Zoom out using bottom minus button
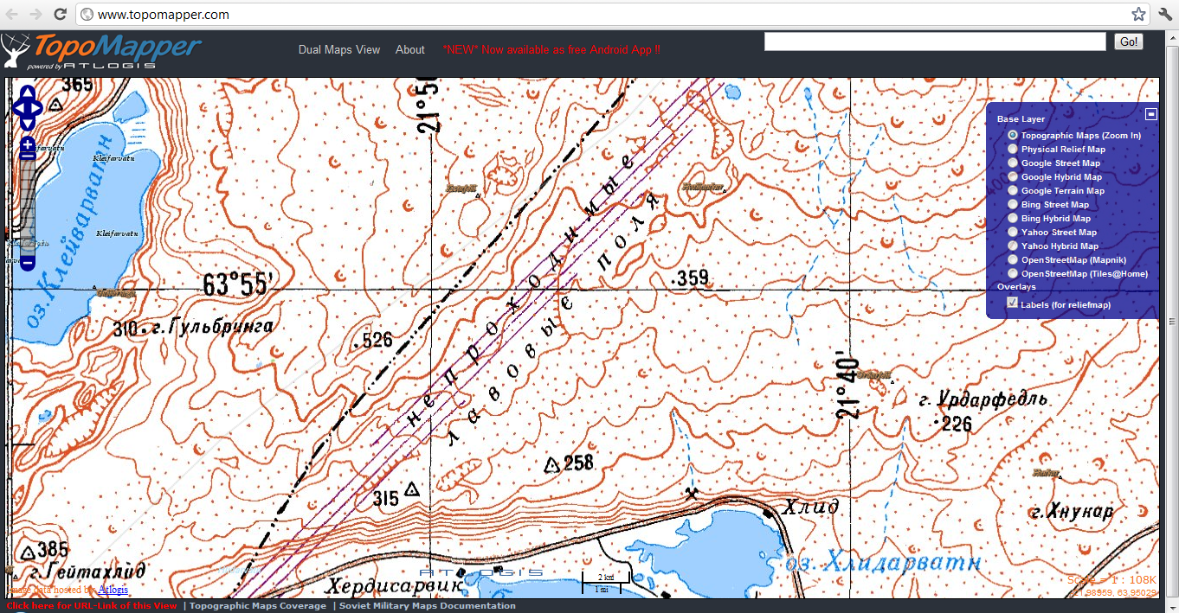Screen dimensions: 1179x613 tap(27, 262)
